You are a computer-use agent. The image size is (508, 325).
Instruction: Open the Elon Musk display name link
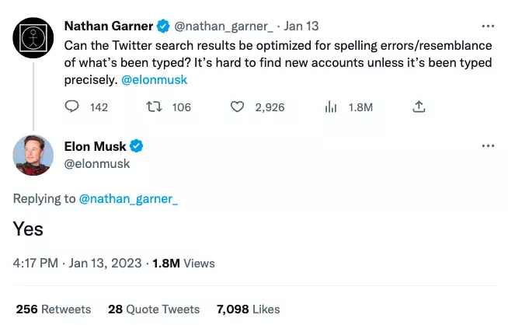coord(96,145)
